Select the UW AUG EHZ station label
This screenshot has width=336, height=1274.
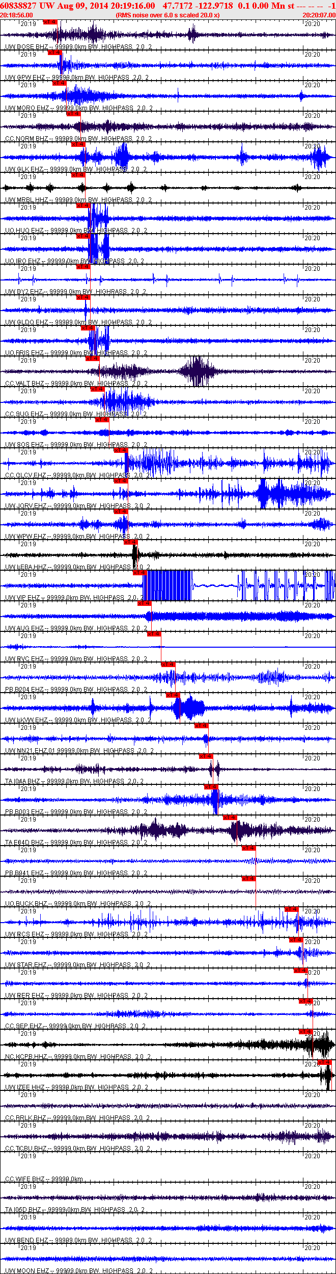pos(24,628)
